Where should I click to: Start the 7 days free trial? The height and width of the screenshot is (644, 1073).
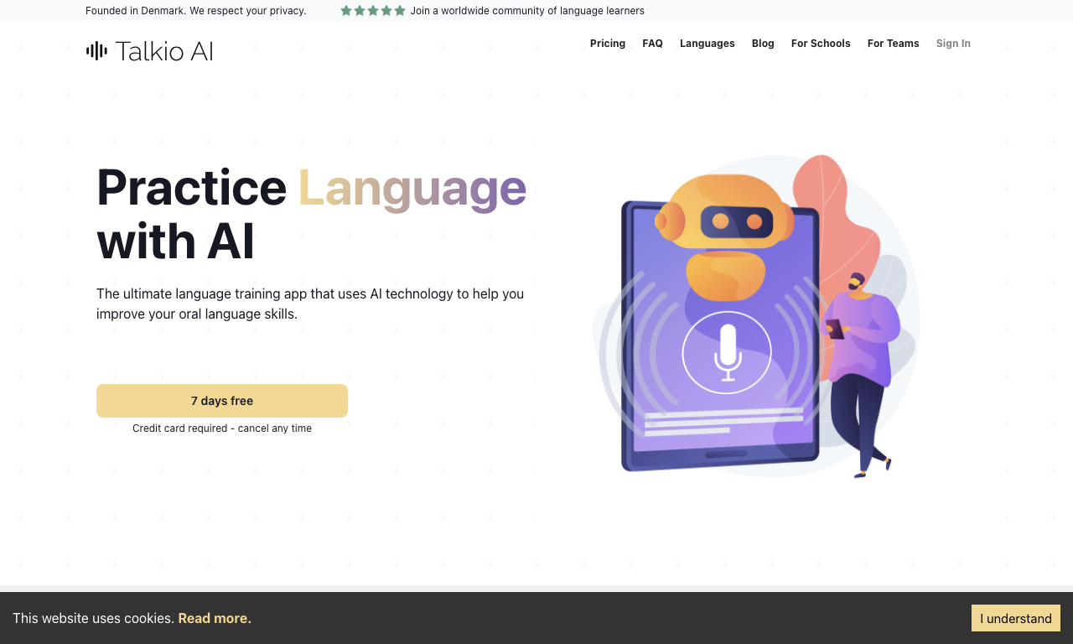pos(222,401)
